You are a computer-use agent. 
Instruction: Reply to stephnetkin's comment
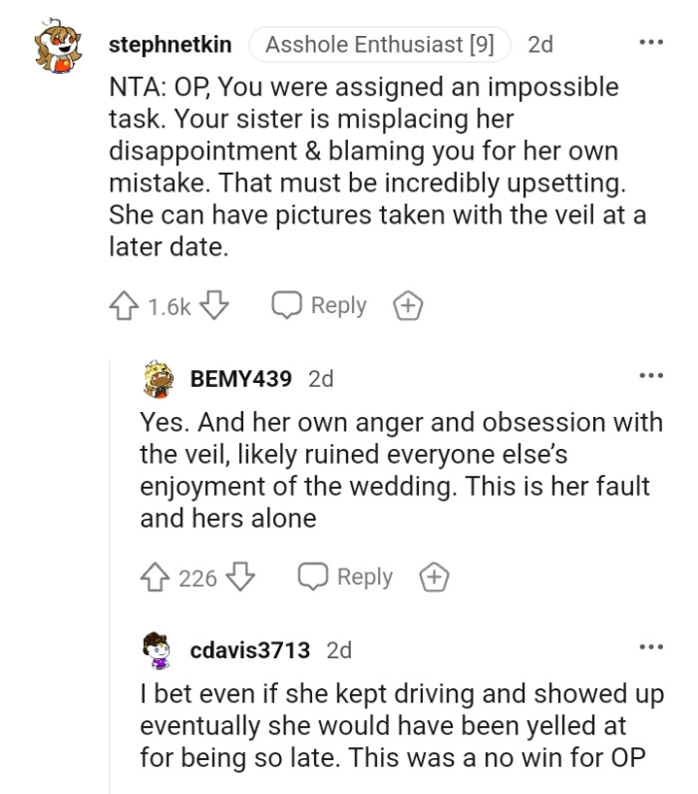click(x=320, y=306)
